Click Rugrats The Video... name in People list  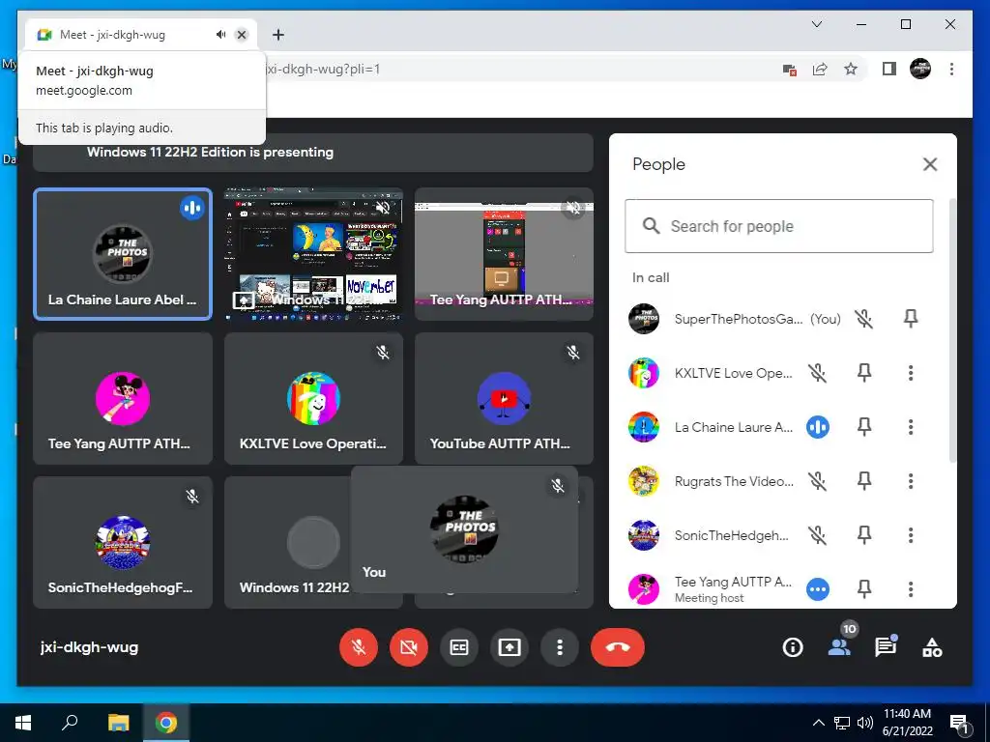[734, 481]
